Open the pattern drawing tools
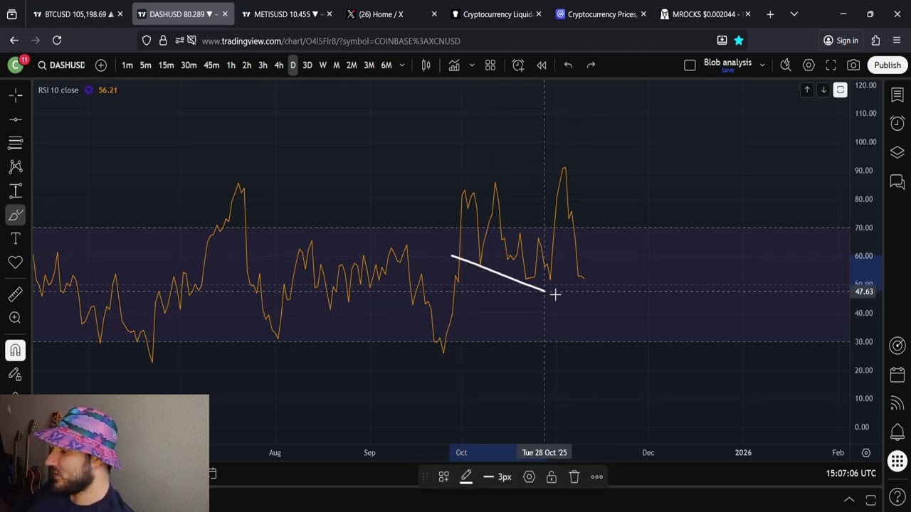911x512 pixels. 16,166
